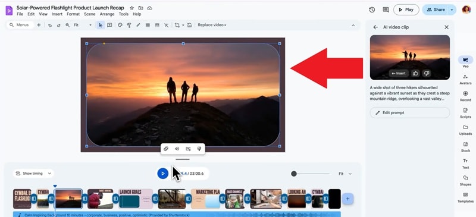This screenshot has height=217, width=476.
Task: Click the Share button
Action: [436, 10]
